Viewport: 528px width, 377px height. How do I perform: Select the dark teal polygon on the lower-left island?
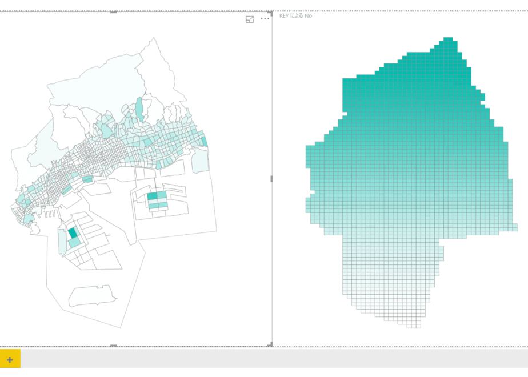point(73,233)
